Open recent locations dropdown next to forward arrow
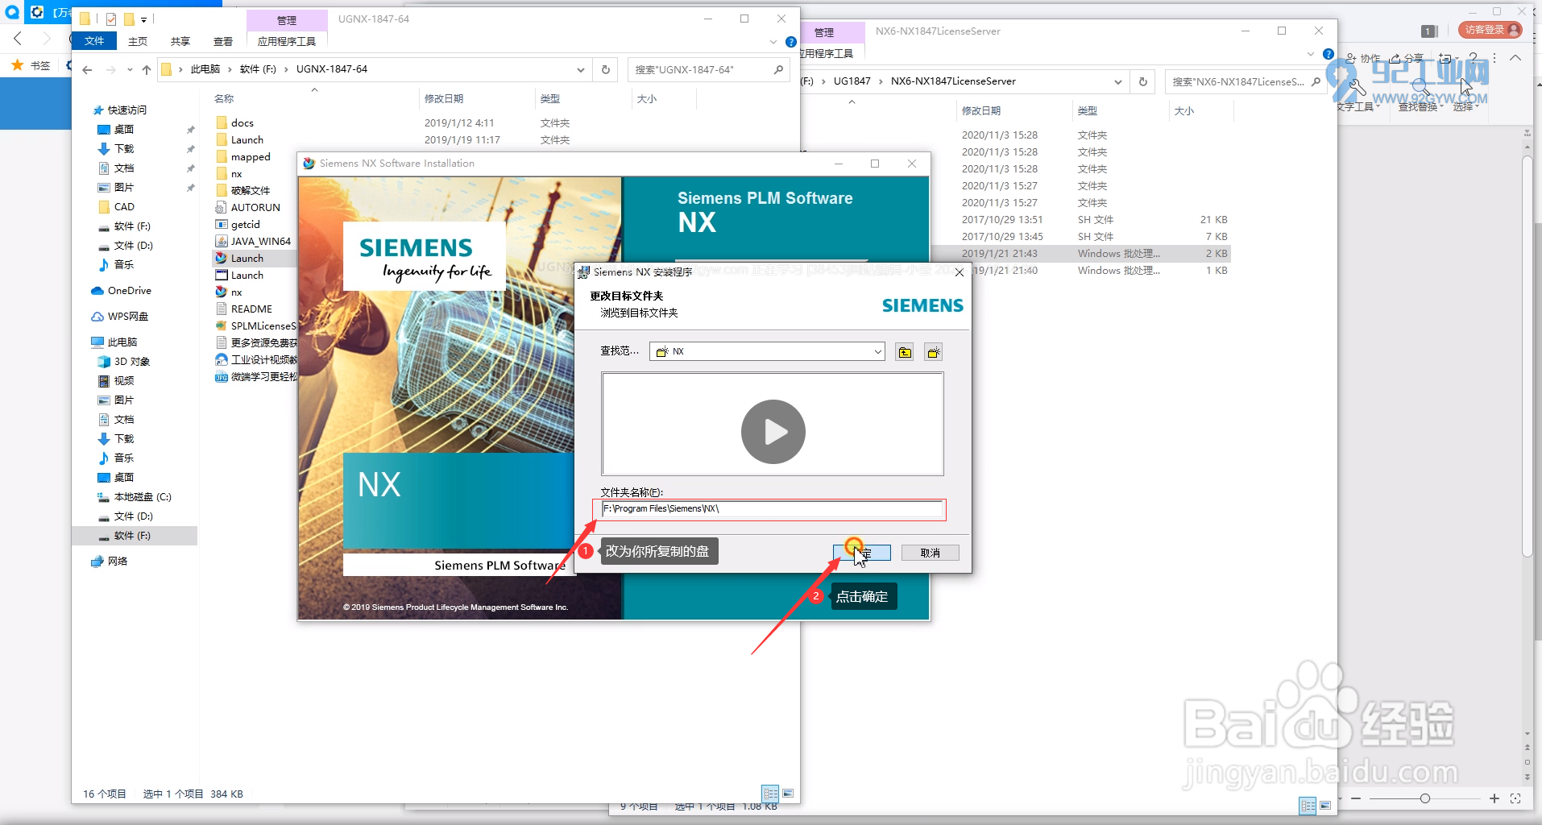 click(129, 70)
